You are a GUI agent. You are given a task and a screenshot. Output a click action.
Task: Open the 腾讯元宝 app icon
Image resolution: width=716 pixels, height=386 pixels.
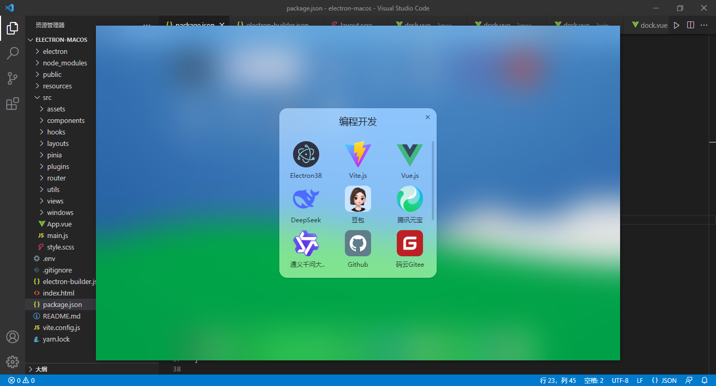410,199
